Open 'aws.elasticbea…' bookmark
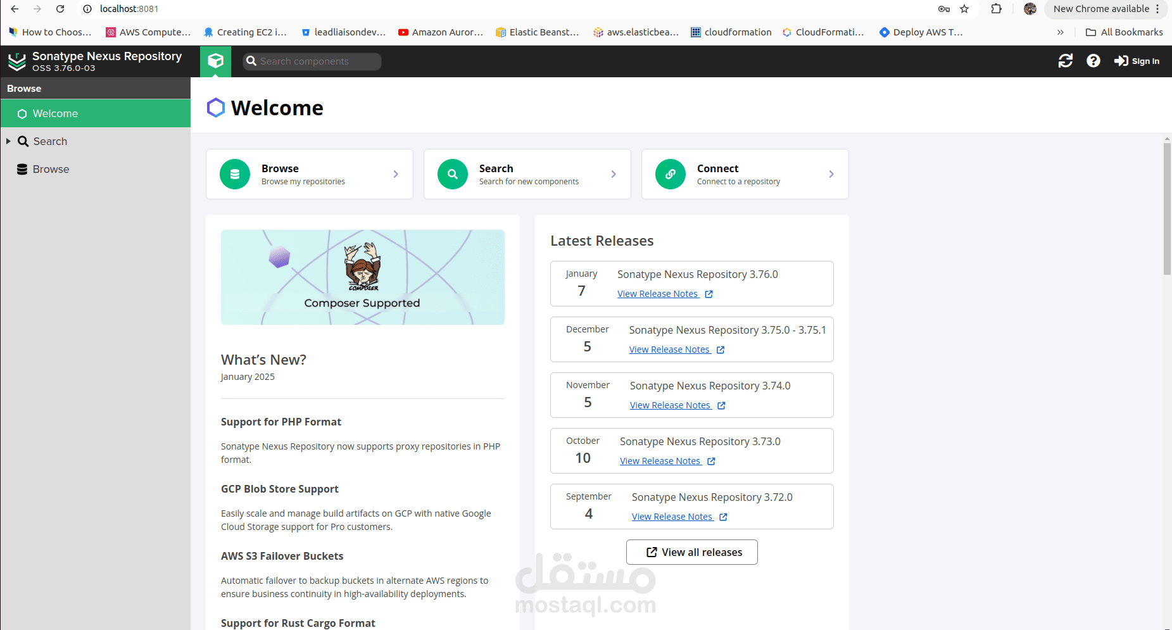 [x=636, y=32]
